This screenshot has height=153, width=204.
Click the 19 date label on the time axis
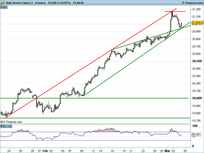click(x=124, y=151)
